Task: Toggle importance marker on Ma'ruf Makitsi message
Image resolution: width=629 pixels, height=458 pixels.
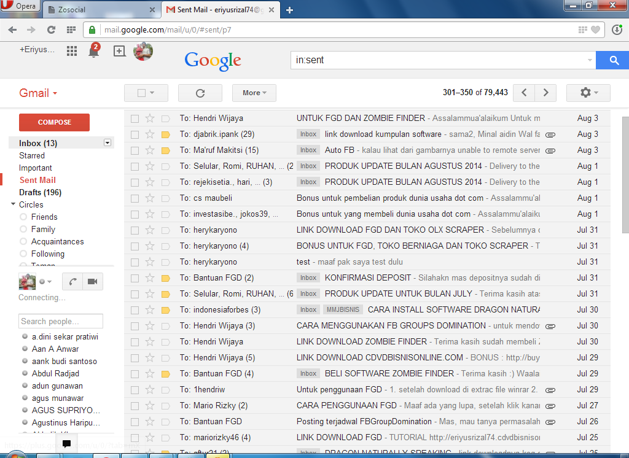Action: pyautogui.click(x=165, y=150)
